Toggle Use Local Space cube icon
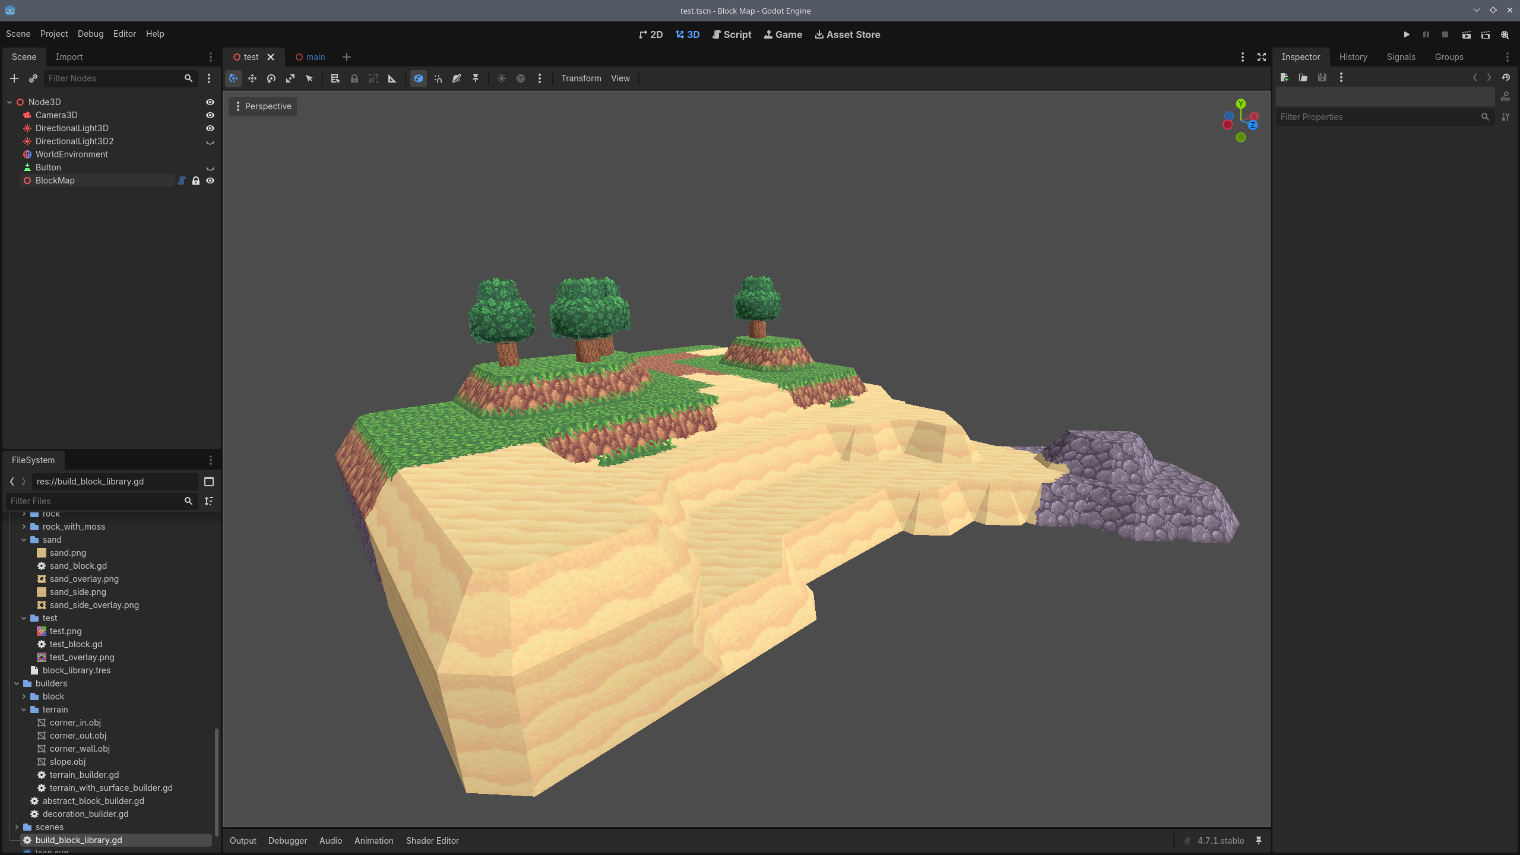The height and width of the screenshot is (855, 1520). 419,78
